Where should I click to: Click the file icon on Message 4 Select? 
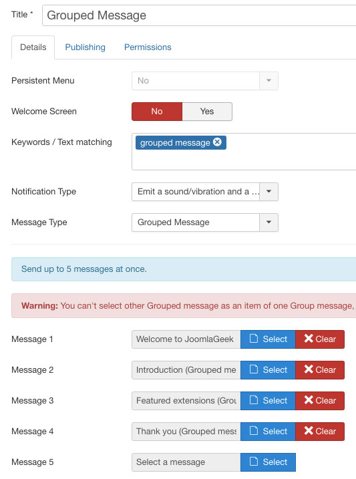(254, 431)
